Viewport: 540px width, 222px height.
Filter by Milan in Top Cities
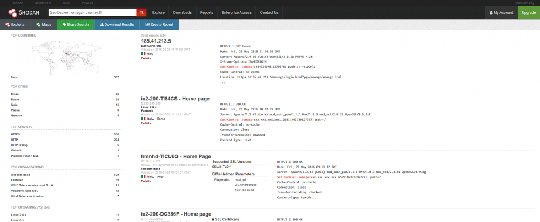(x=15, y=94)
